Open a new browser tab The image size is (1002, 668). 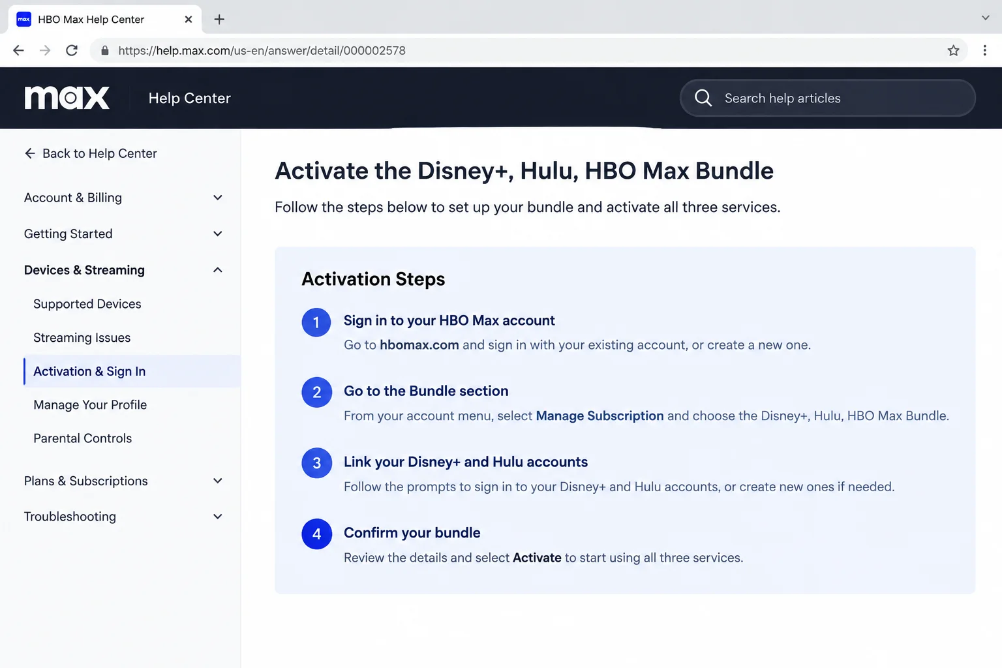(219, 20)
